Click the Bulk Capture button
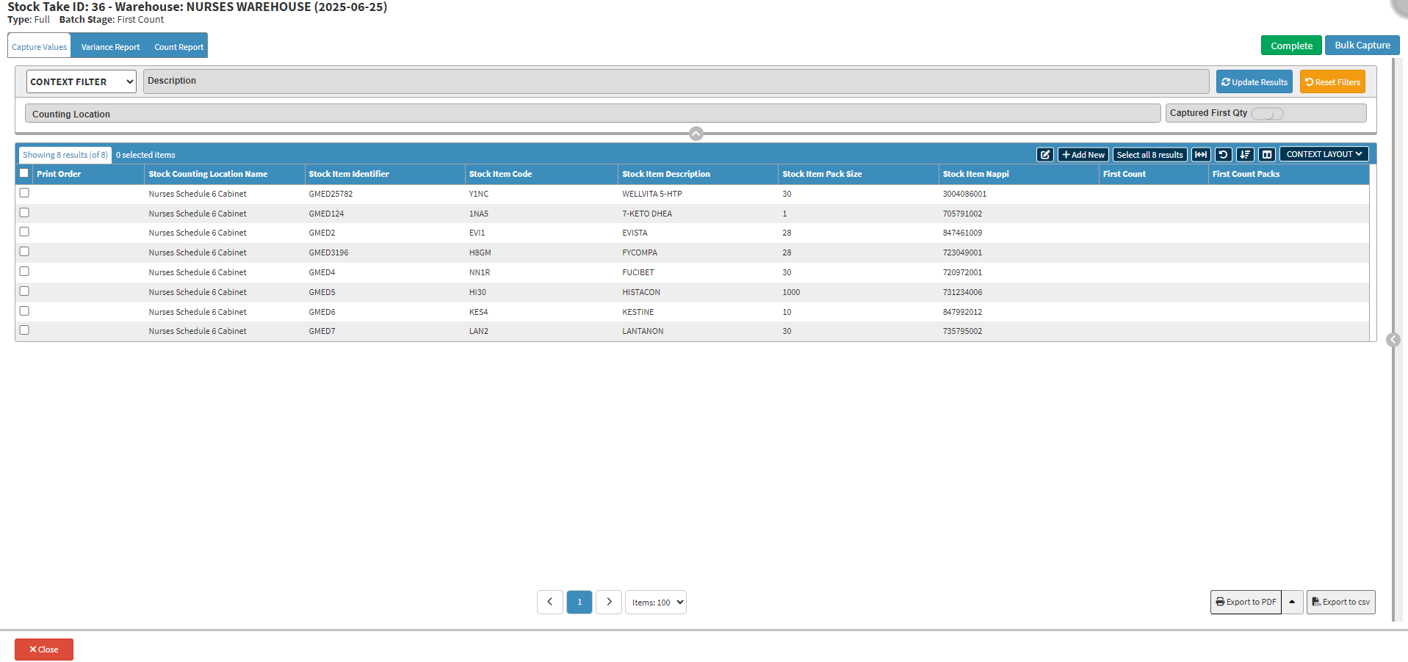Image resolution: width=1408 pixels, height=662 pixels. click(1362, 46)
